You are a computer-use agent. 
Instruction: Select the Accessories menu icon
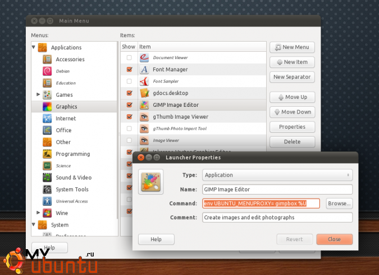pos(47,59)
